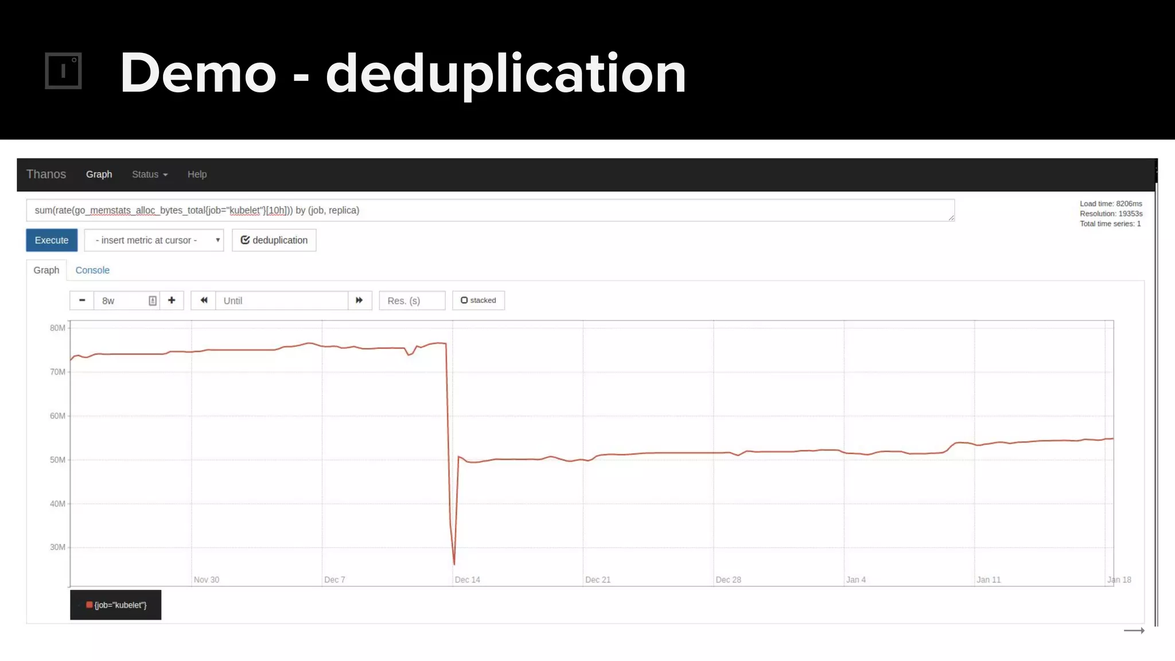The width and height of the screenshot is (1175, 661).
Task: Click the fast-forward double-arrow button
Action: coord(360,300)
